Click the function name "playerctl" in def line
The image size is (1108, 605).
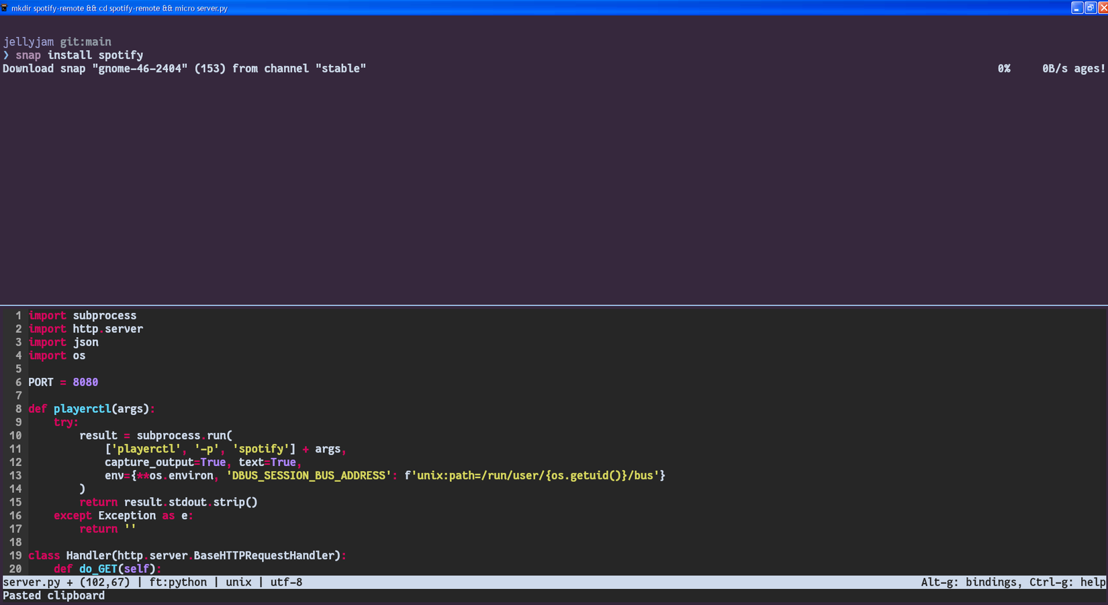pyautogui.click(x=82, y=409)
